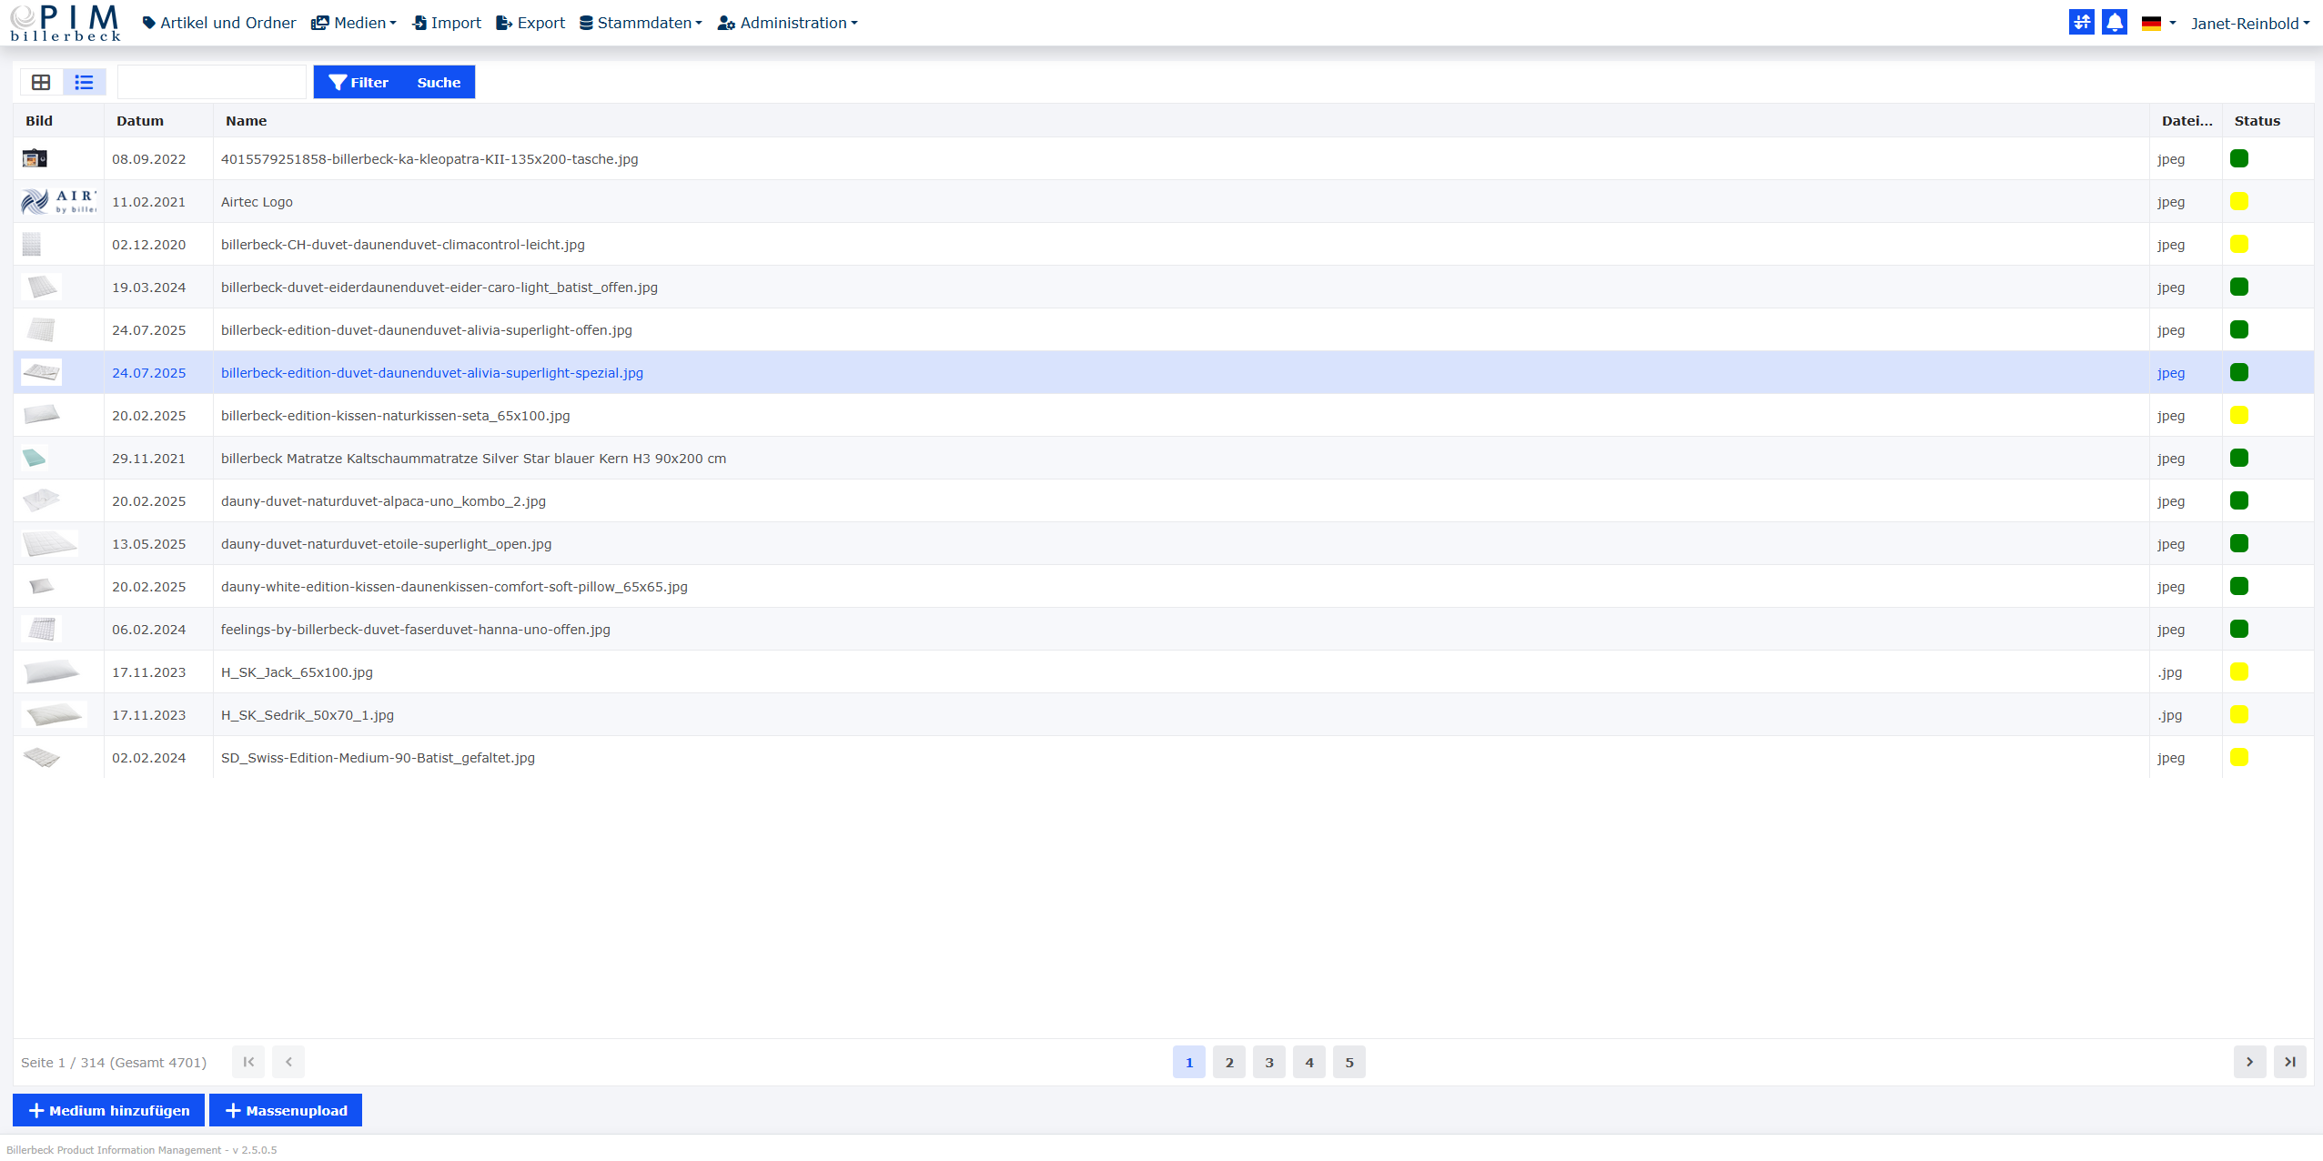
Task: Click the search text input field
Action: click(212, 82)
